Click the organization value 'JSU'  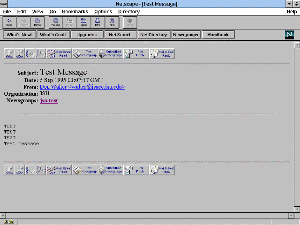click(x=45, y=93)
